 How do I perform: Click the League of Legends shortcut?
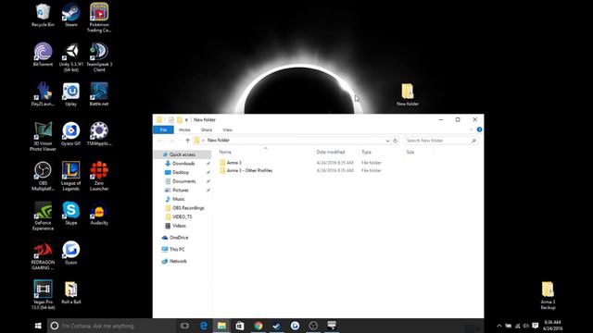pyautogui.click(x=71, y=177)
